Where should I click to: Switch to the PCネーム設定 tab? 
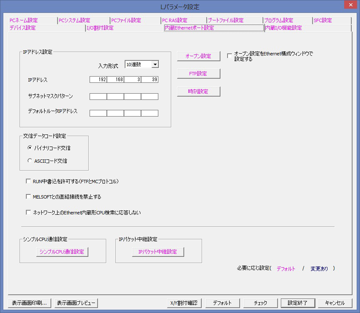(24, 20)
